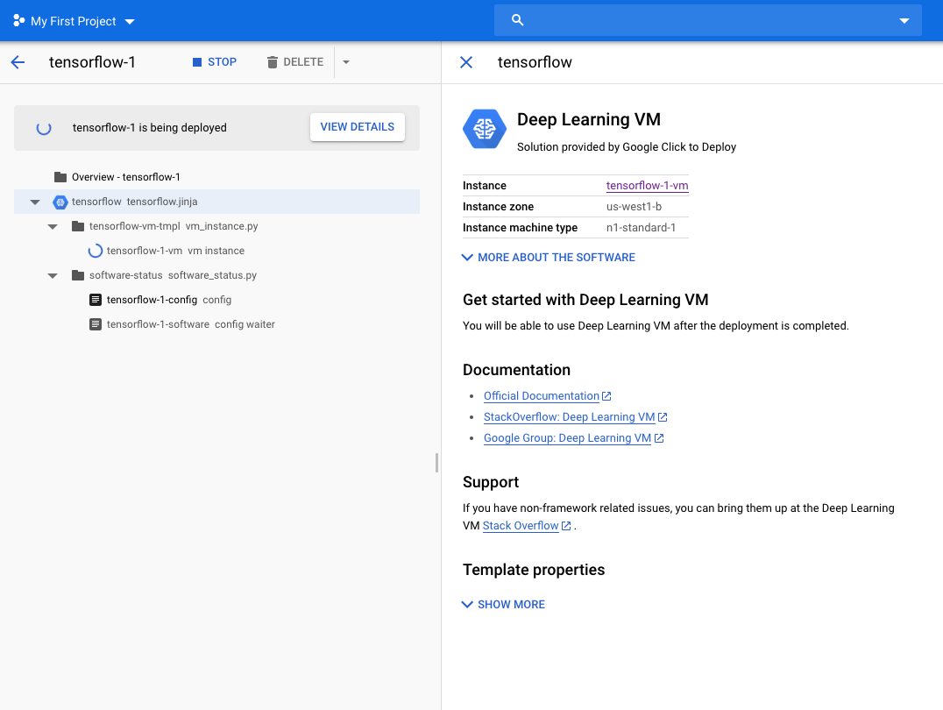This screenshot has width=943, height=710.
Task: Go back using the left arrow
Action: (18, 62)
